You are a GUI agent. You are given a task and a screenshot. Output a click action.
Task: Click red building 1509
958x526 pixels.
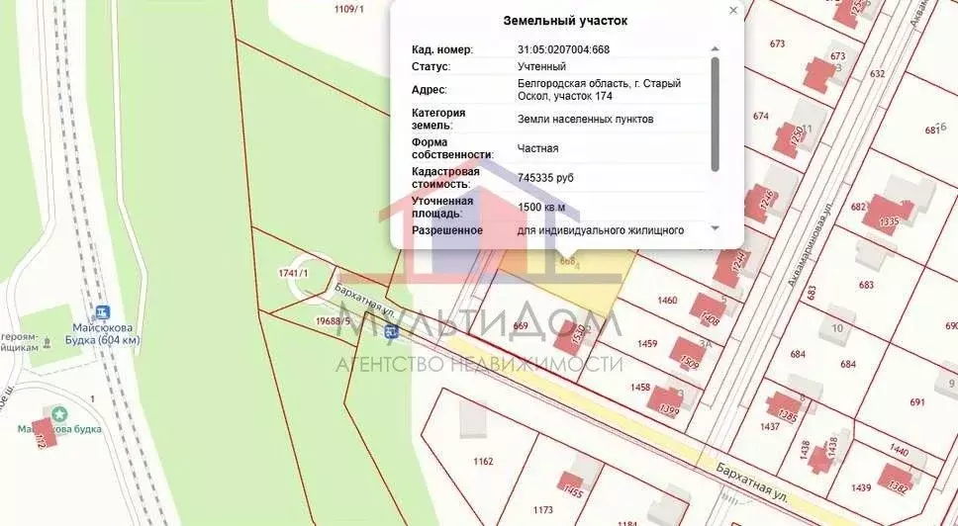tap(688, 354)
